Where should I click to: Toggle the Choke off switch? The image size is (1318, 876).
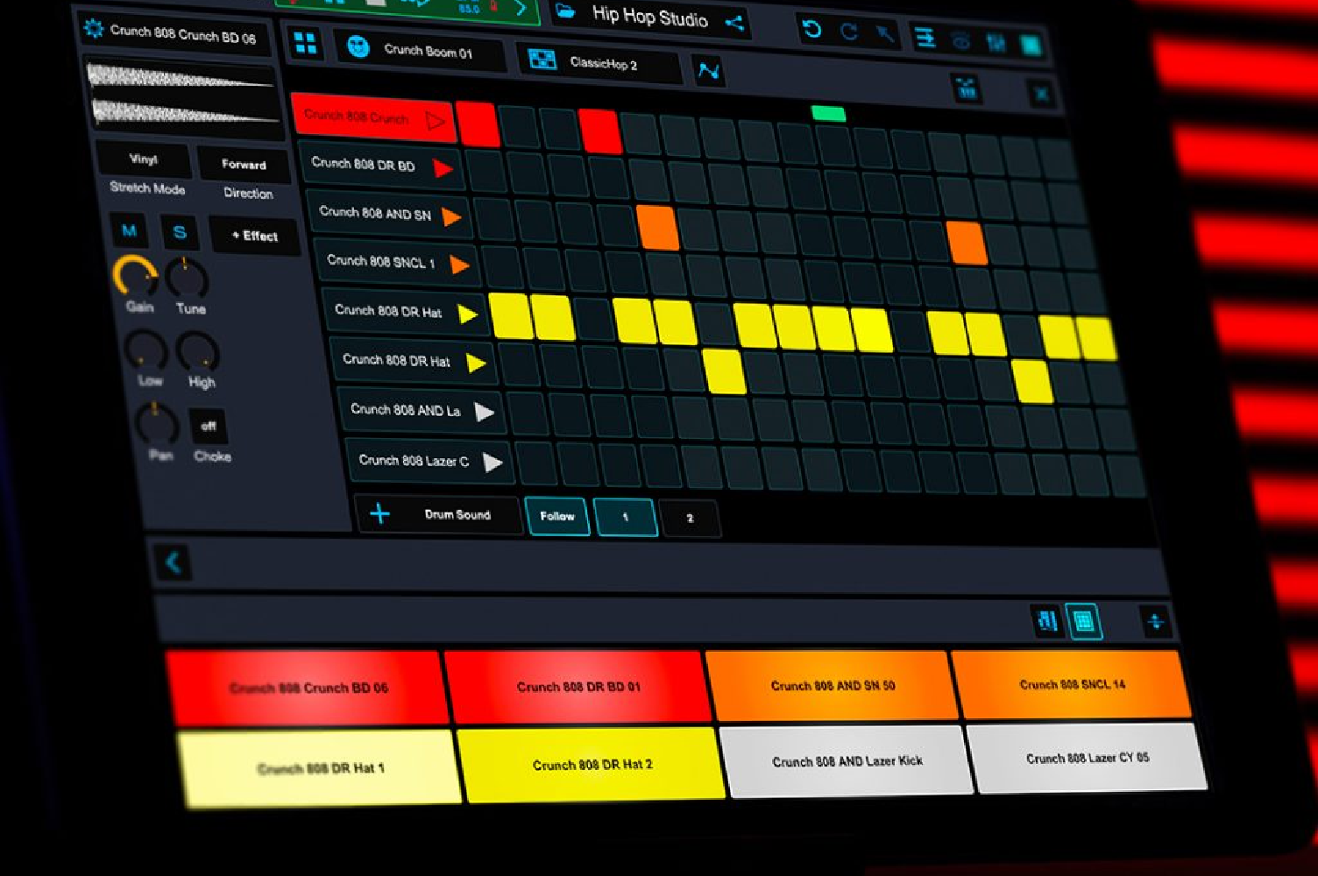tap(209, 427)
